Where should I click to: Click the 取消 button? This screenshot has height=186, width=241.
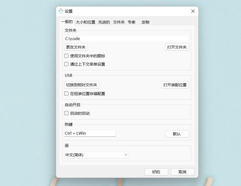coord(183,172)
